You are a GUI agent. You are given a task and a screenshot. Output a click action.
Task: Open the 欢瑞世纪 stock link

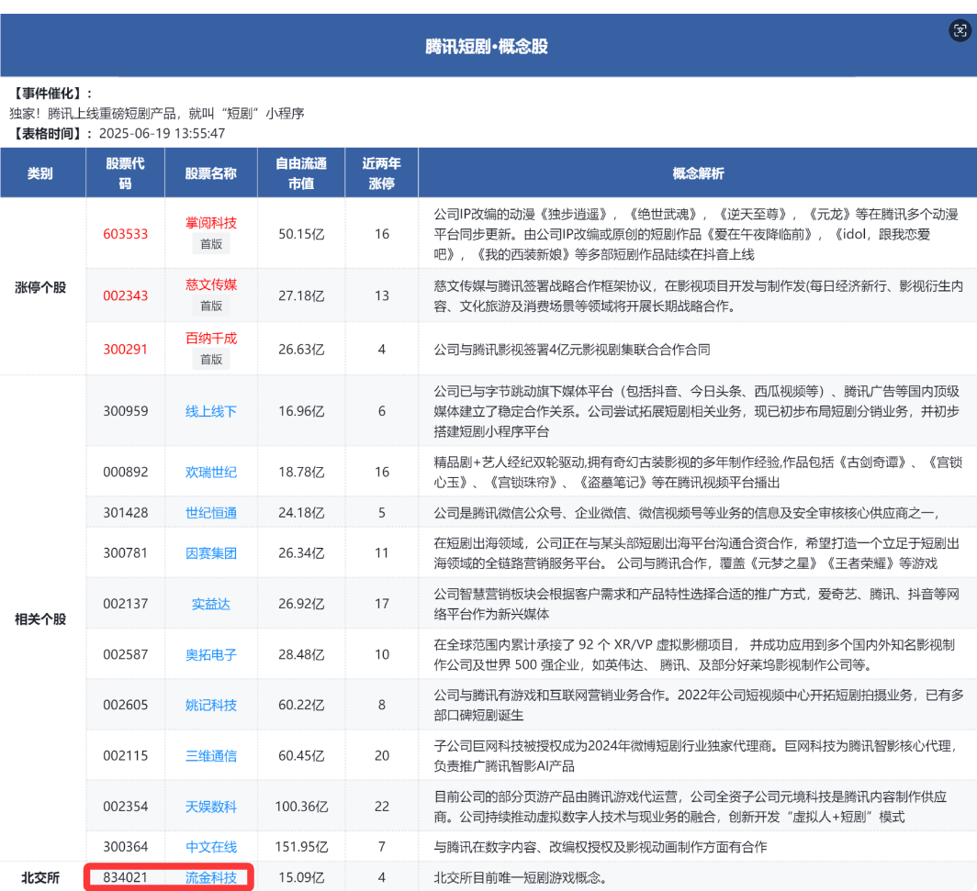tap(211, 472)
